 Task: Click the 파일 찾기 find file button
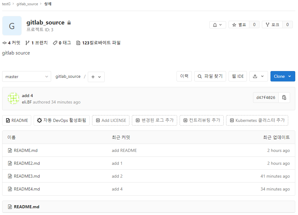click(210, 76)
